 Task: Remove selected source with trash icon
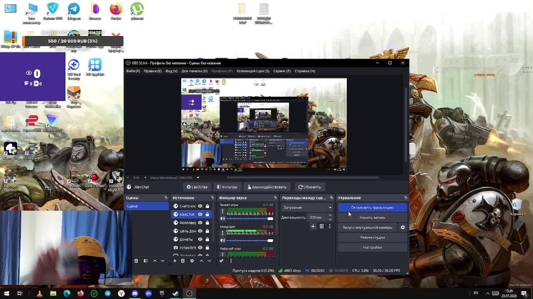pos(183,261)
